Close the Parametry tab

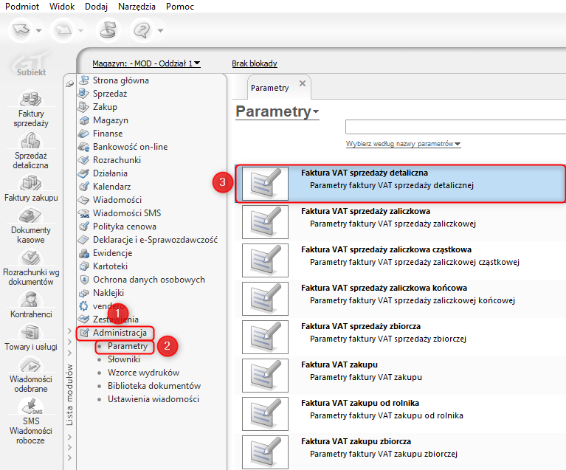303,83
